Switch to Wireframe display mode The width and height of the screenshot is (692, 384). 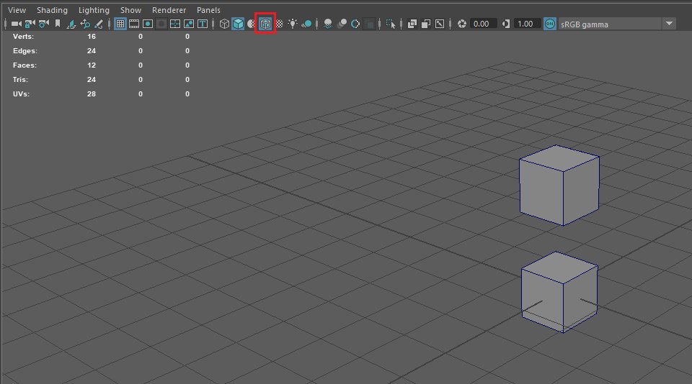click(224, 24)
